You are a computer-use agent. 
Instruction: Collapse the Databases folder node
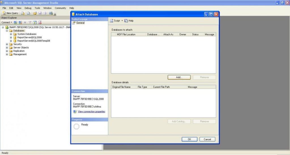7,31
